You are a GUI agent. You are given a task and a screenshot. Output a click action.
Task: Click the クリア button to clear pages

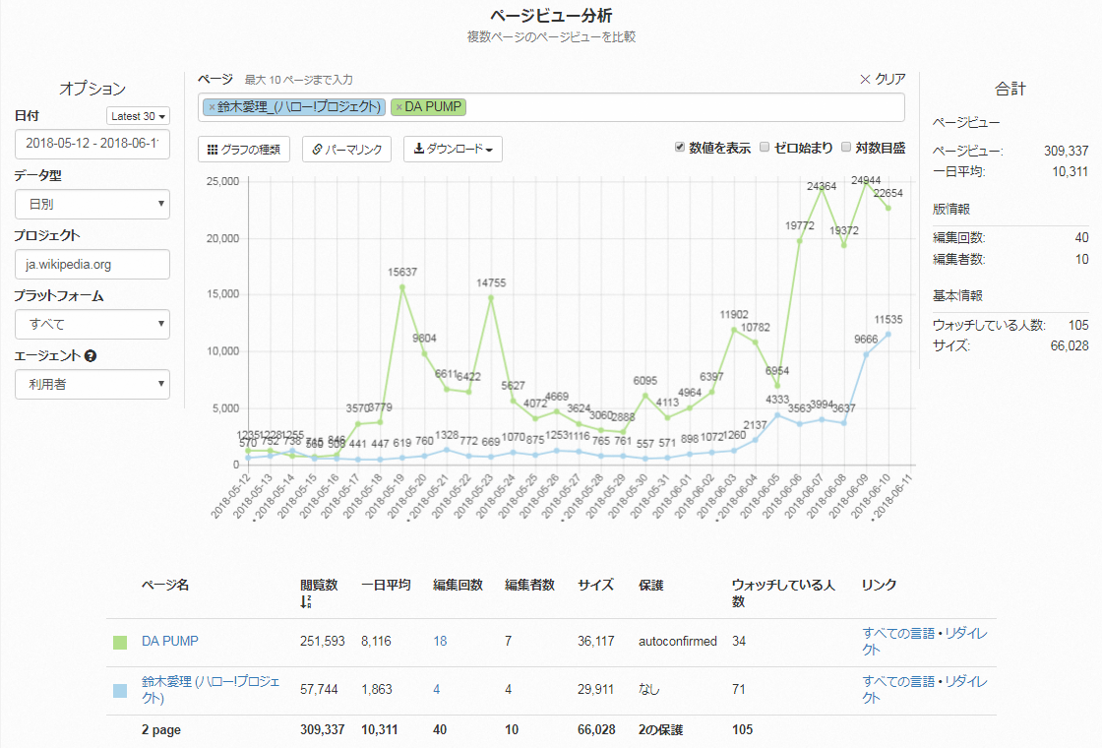point(883,79)
